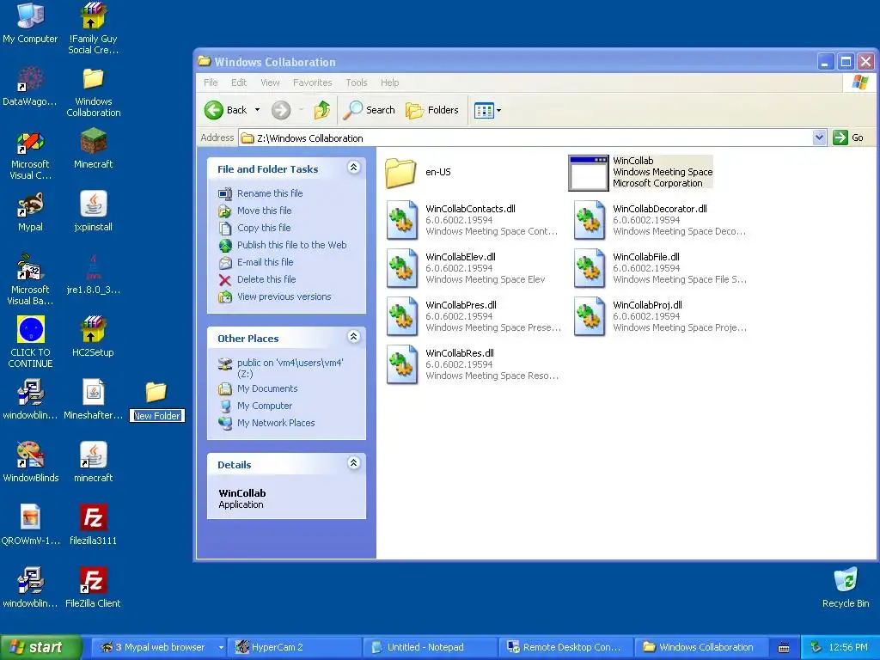This screenshot has height=660, width=880.
Task: Select the Minecraft block desktop icon
Action: coord(93,142)
